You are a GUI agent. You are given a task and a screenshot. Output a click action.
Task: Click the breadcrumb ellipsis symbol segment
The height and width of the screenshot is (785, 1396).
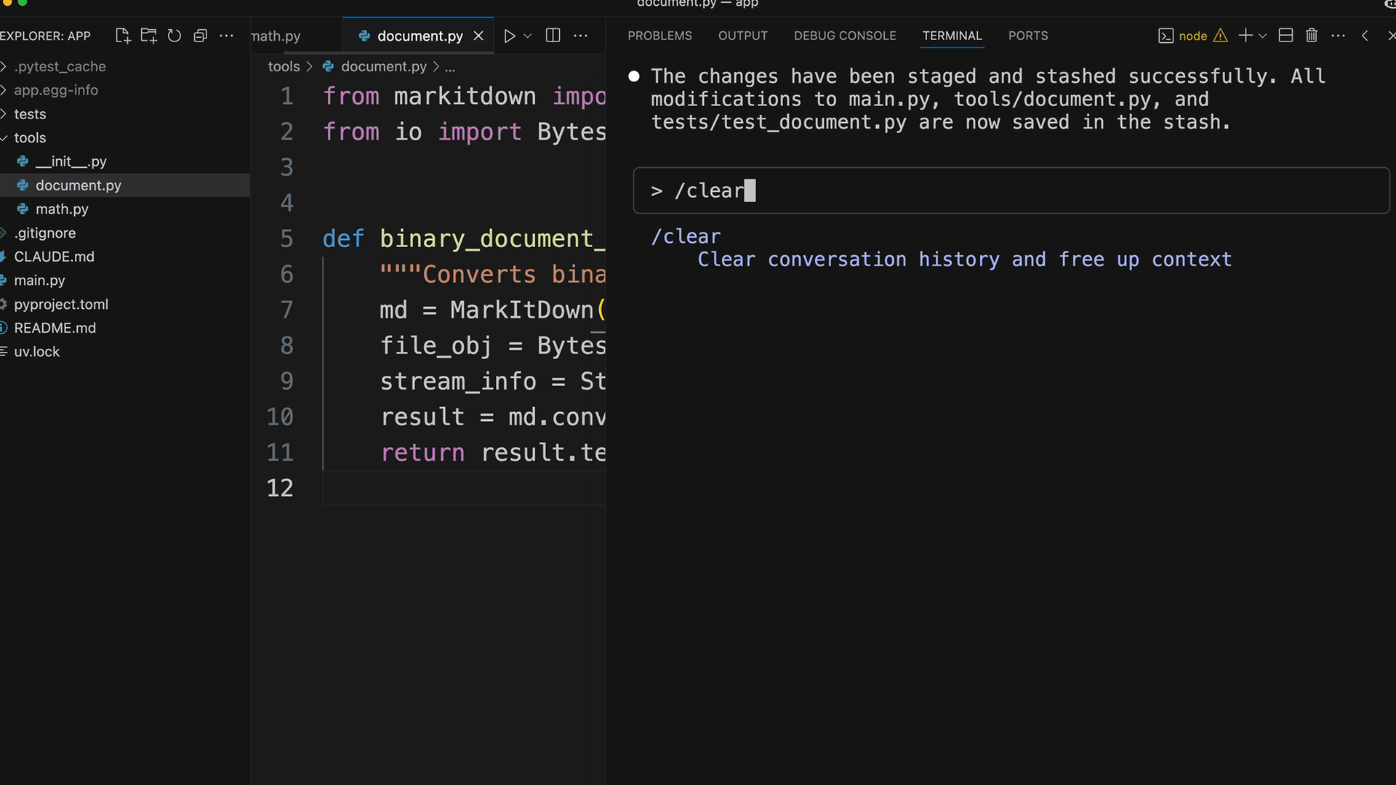450,66
